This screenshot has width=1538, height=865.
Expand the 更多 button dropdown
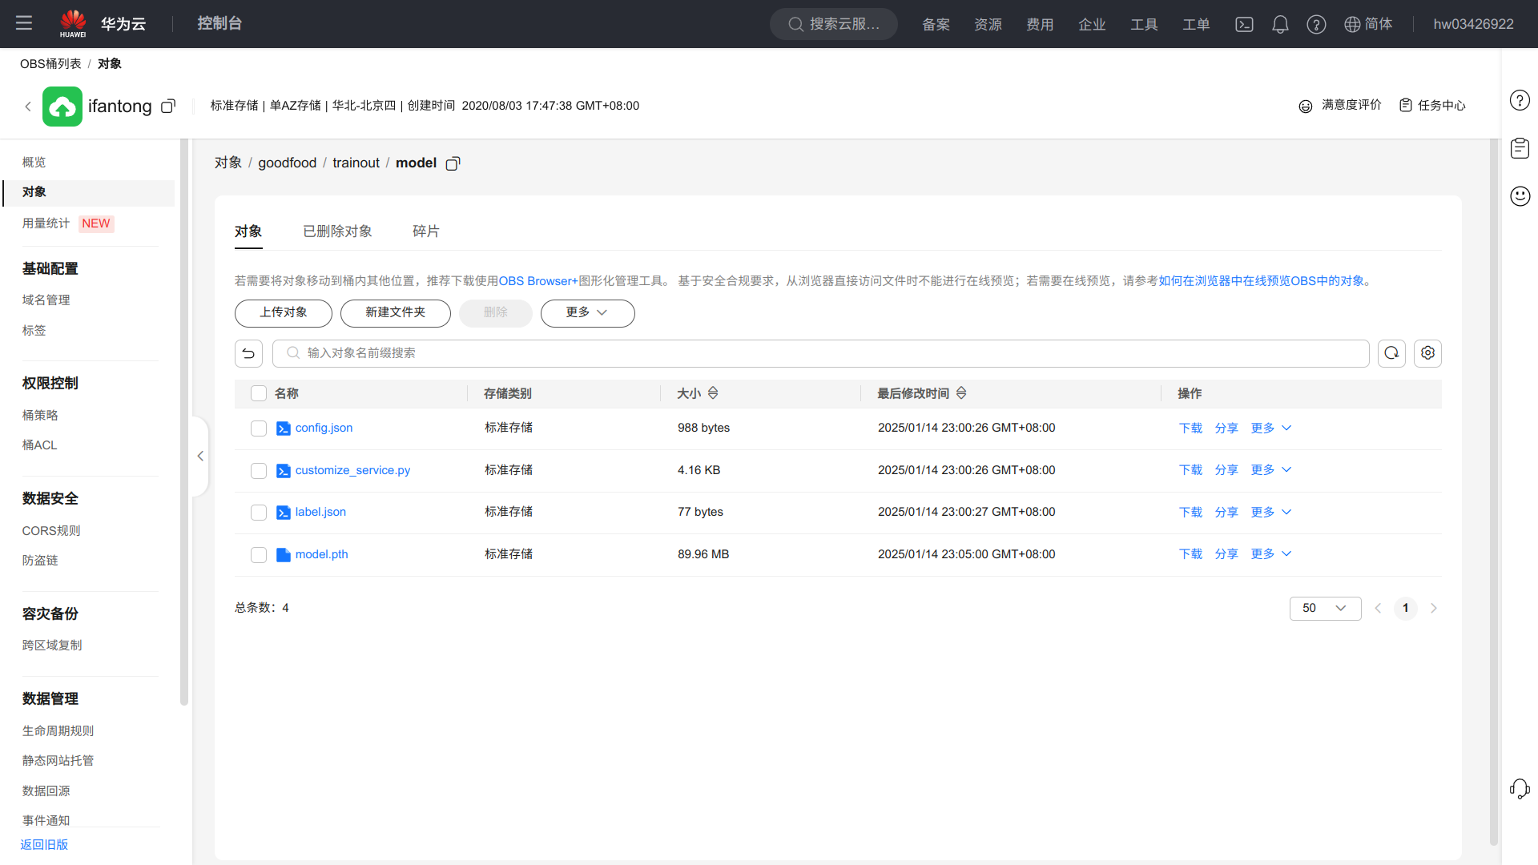[x=587, y=313]
